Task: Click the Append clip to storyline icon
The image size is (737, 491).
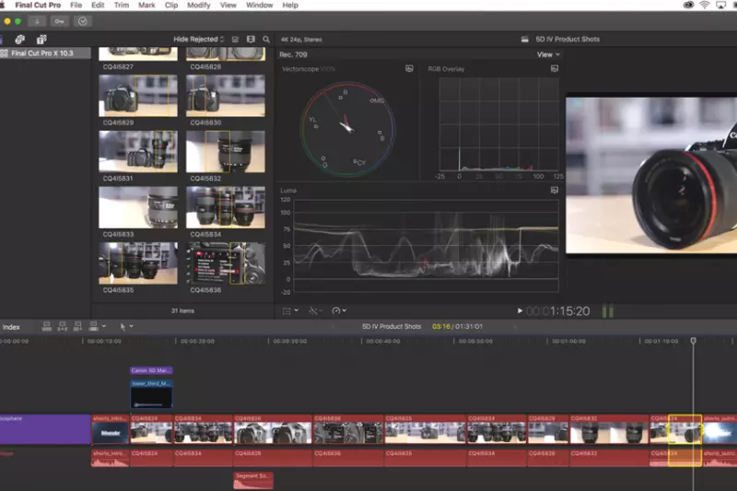Action: click(x=77, y=326)
